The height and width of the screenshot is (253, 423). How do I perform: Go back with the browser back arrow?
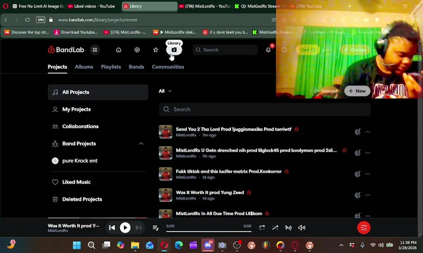pos(6,20)
